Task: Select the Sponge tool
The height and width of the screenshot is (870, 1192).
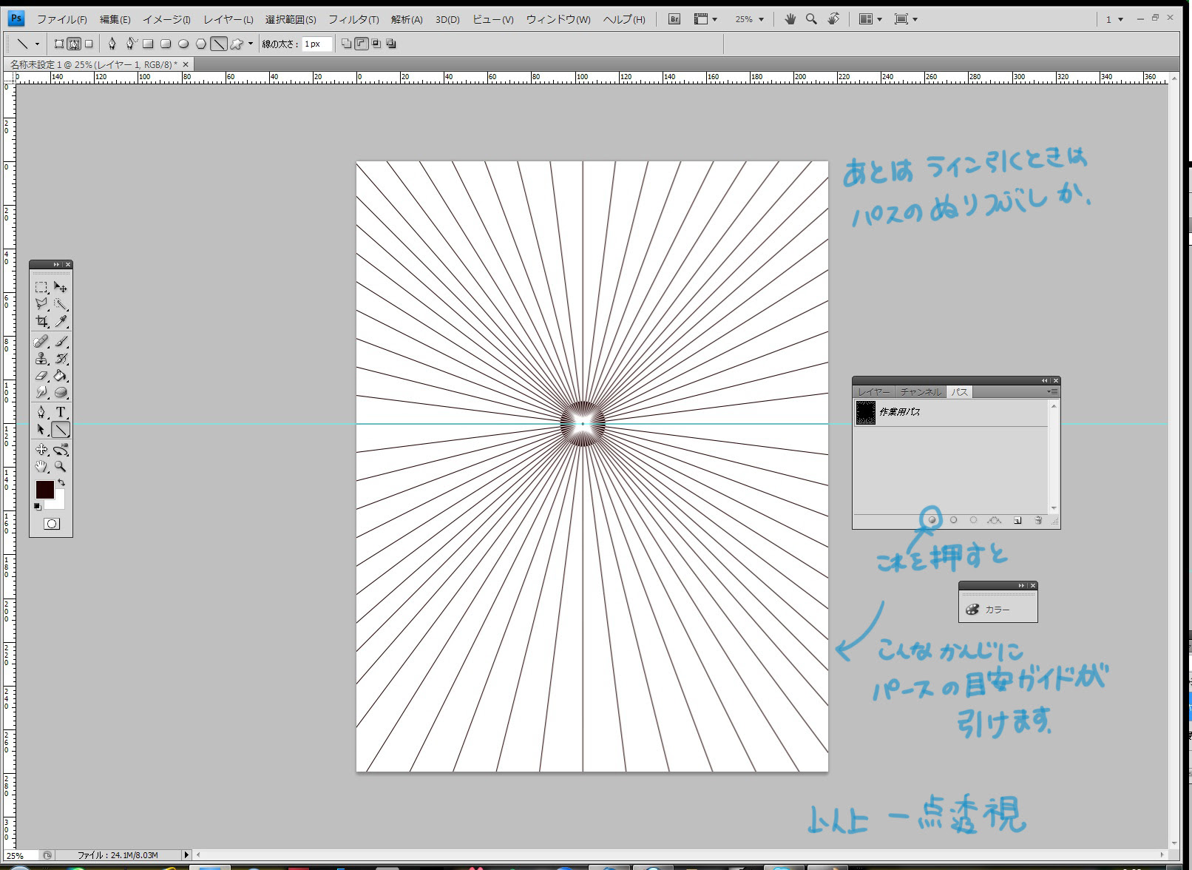Action: 61,392
